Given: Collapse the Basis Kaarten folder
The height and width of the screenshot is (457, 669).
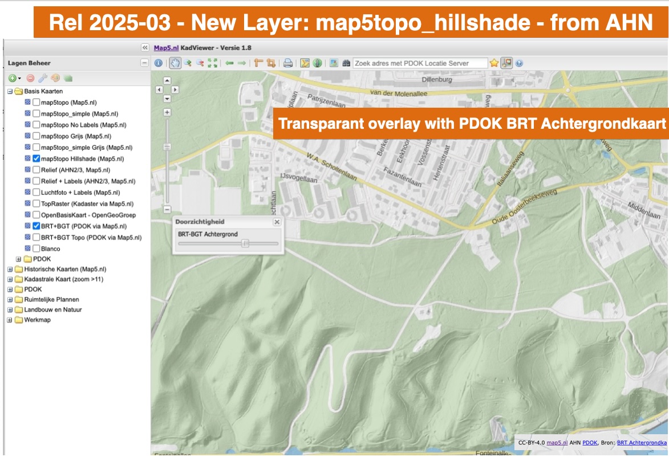Looking at the screenshot, I should (x=10, y=91).
